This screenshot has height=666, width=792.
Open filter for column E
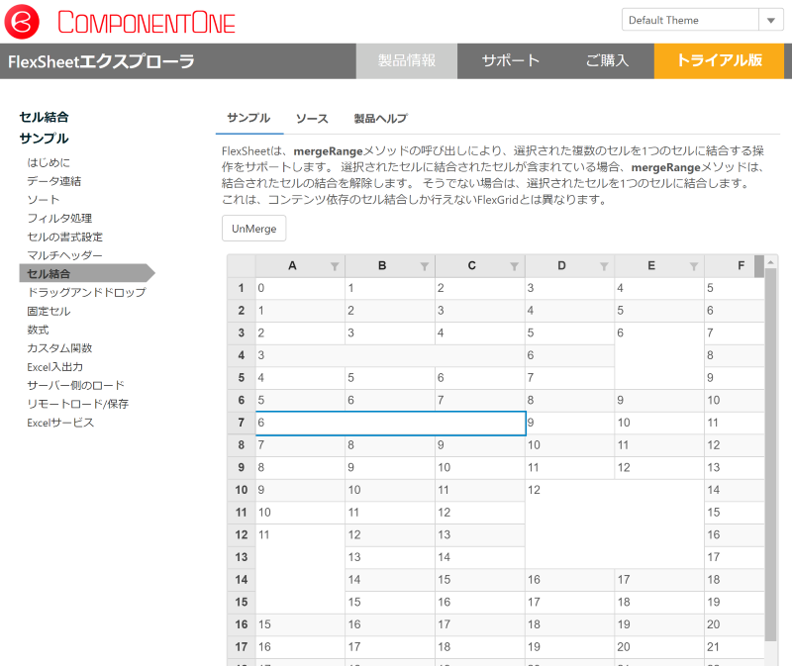[694, 266]
